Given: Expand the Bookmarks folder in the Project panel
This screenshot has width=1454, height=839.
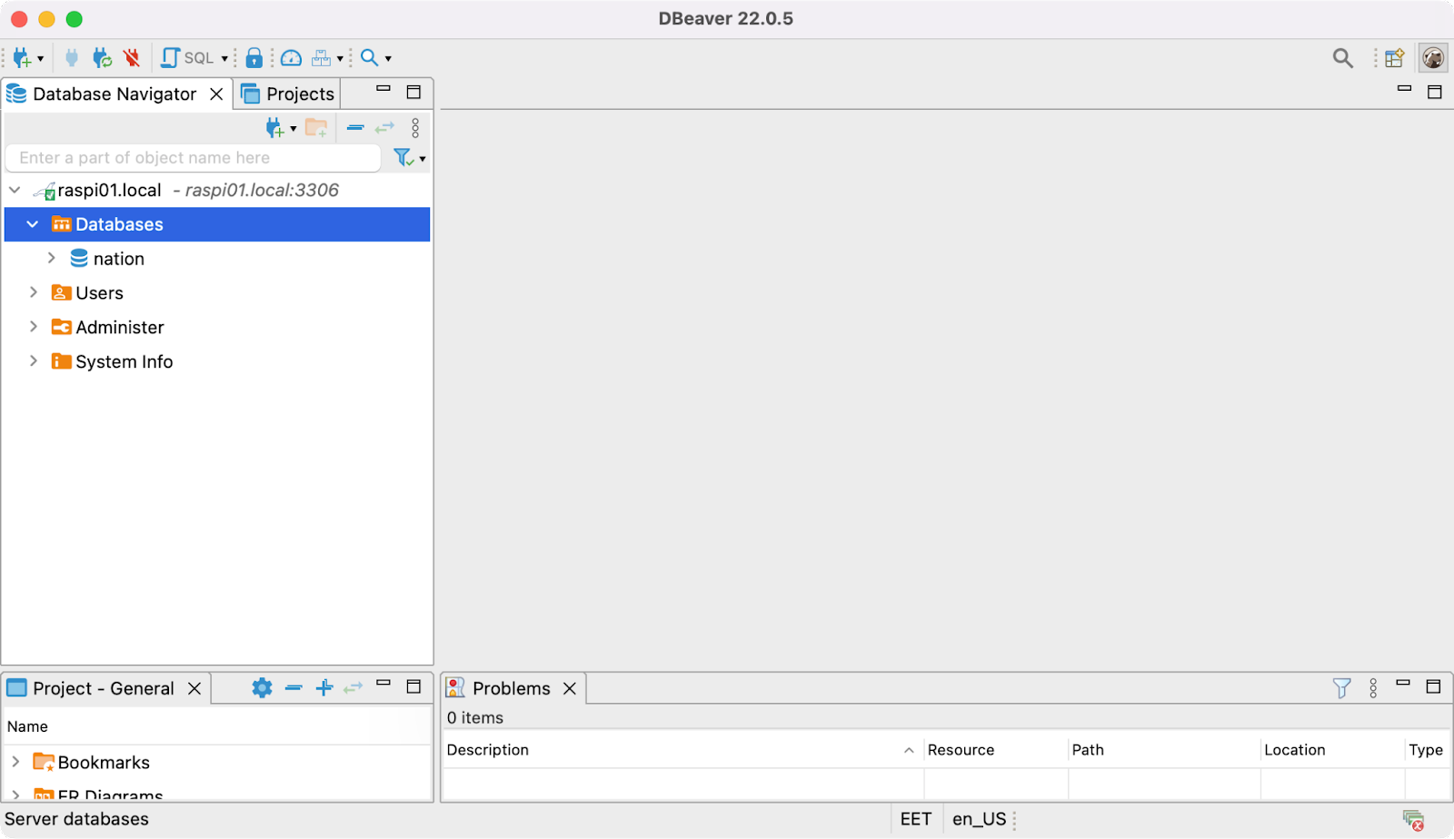Looking at the screenshot, I should pyautogui.click(x=15, y=762).
